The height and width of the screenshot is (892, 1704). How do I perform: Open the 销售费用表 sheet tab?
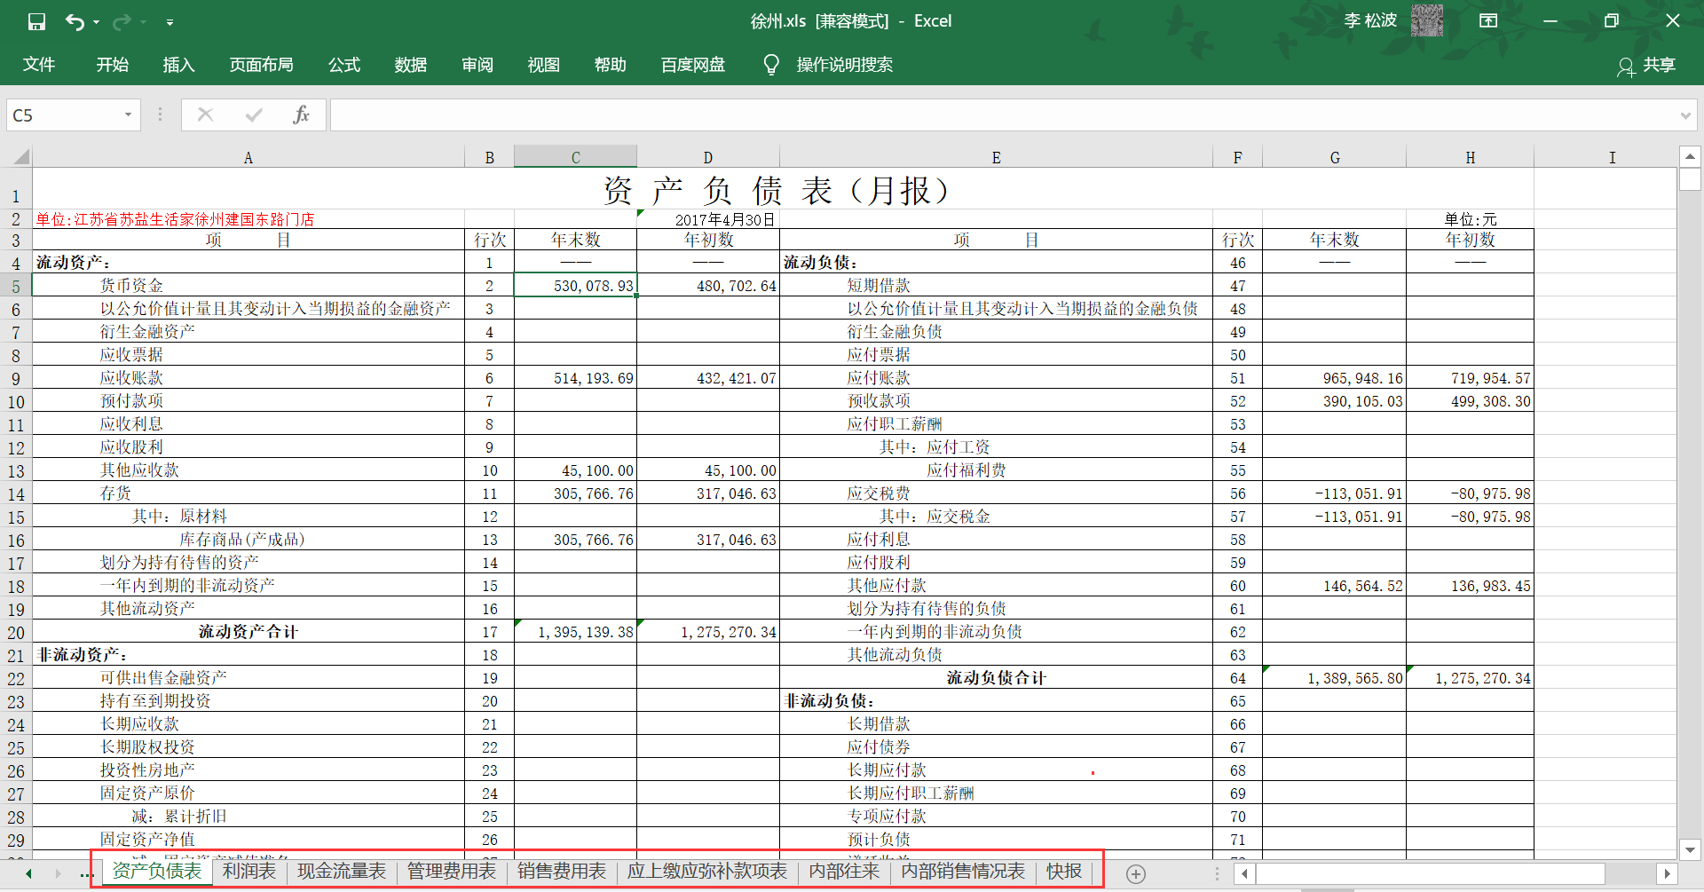(x=562, y=872)
